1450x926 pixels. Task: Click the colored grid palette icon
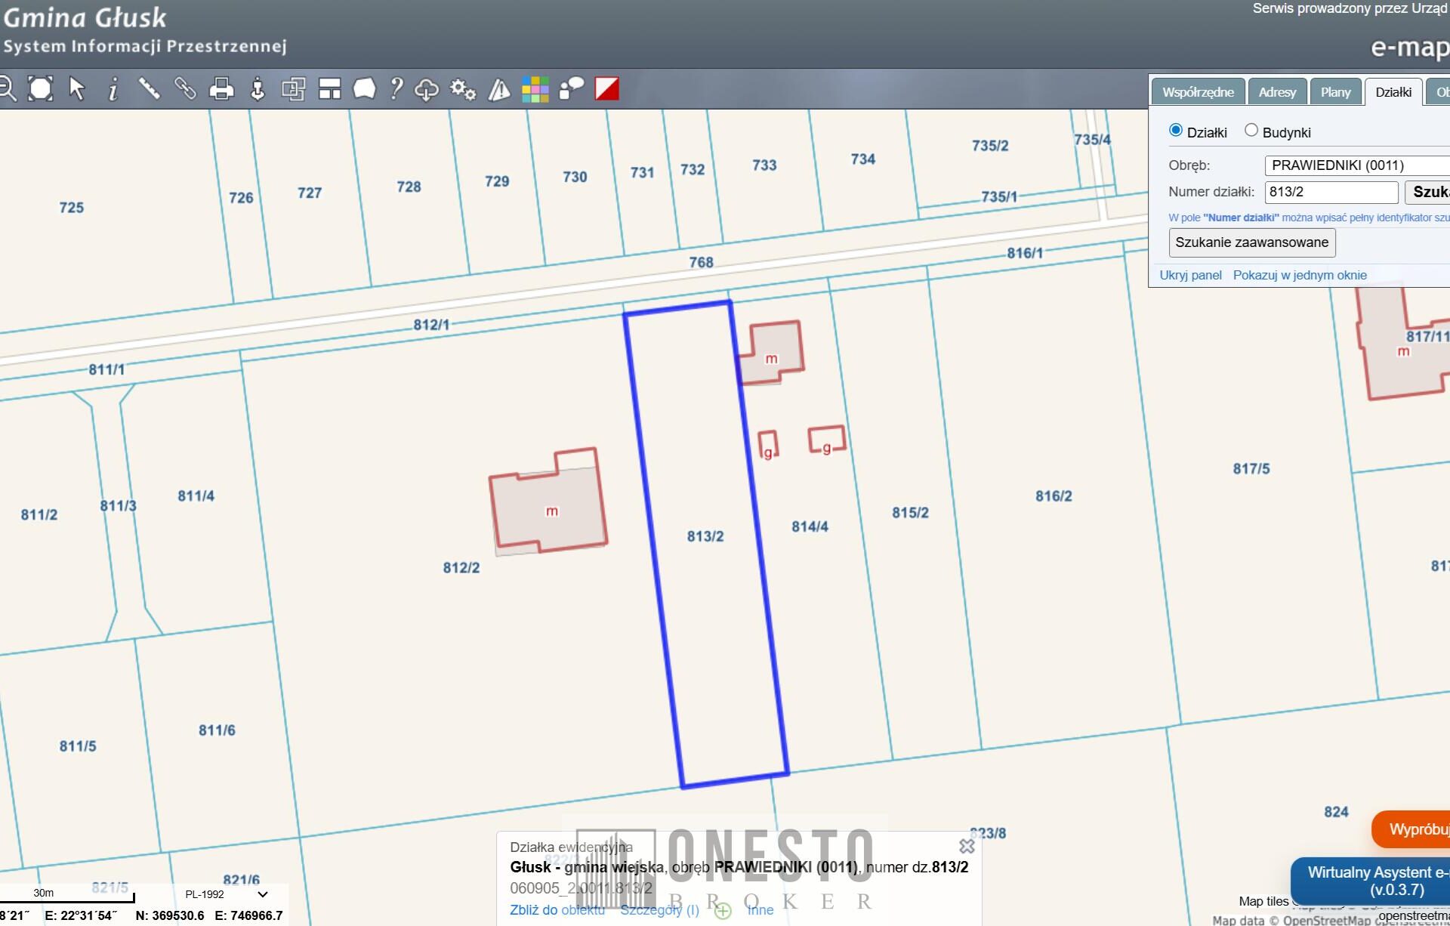535,89
